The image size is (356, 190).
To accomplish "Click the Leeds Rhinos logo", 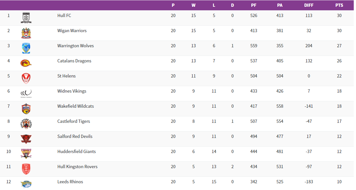I will coord(26,184).
